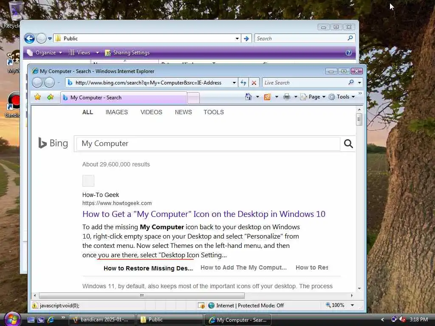Open Favorites Center star icon
The height and width of the screenshot is (326, 435).
(37, 97)
